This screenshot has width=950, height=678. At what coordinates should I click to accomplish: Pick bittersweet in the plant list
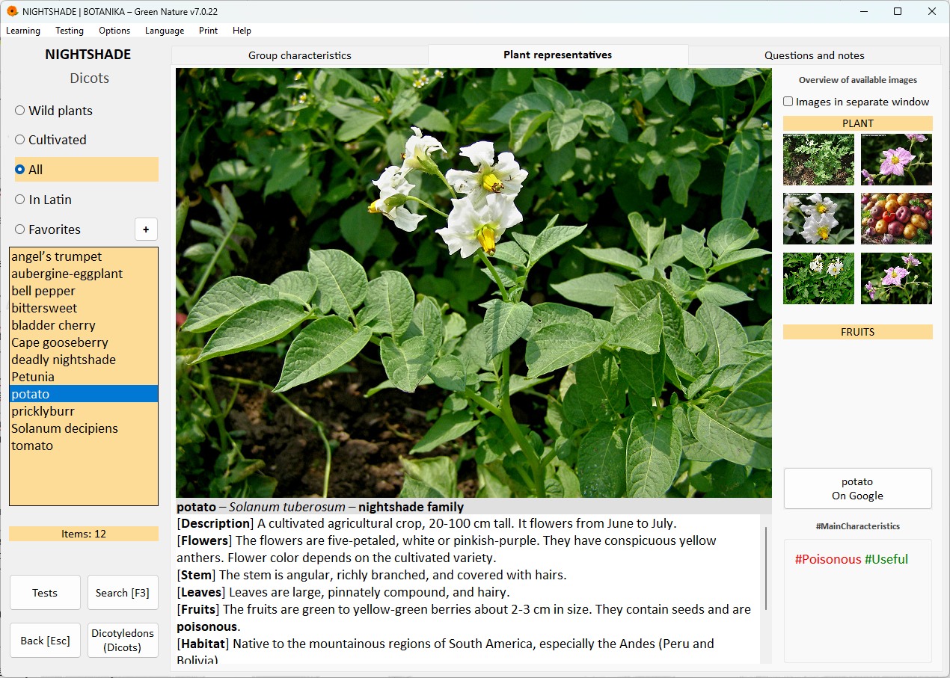click(84, 308)
